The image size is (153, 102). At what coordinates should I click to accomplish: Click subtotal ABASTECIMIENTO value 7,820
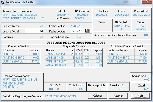143,58
